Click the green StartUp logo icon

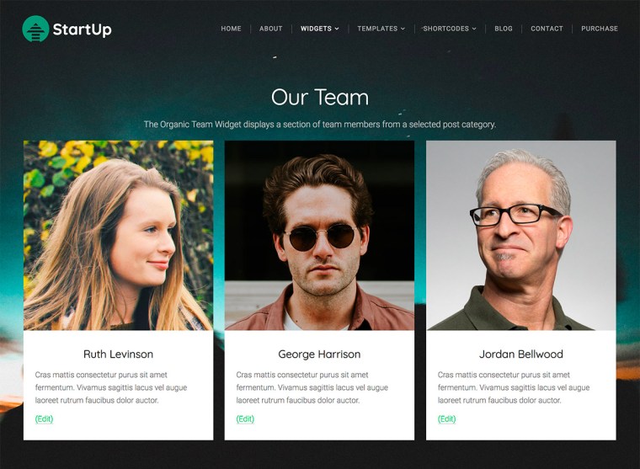(35, 29)
